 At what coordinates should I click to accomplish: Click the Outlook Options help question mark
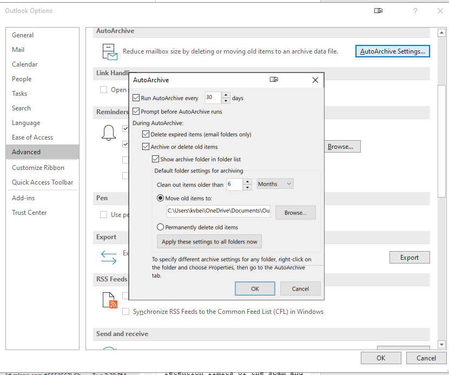point(415,11)
